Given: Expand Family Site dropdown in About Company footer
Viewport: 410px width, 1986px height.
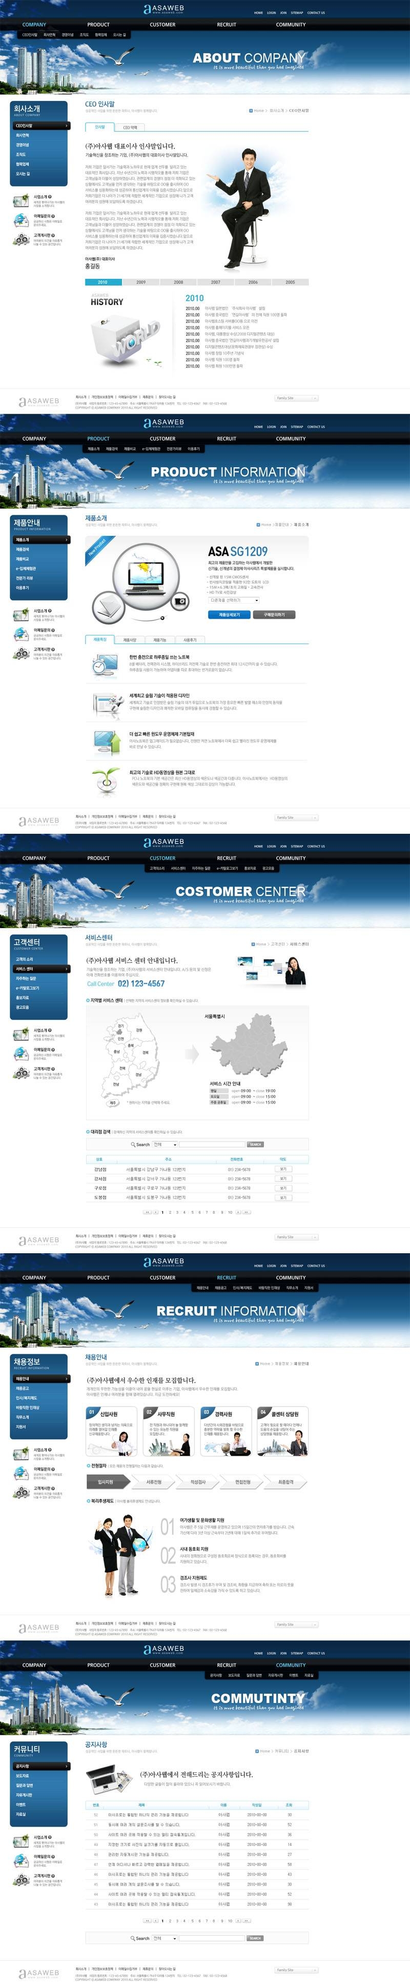Looking at the screenshot, I should tap(297, 398).
